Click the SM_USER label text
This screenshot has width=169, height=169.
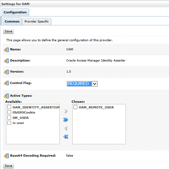coord(21,118)
